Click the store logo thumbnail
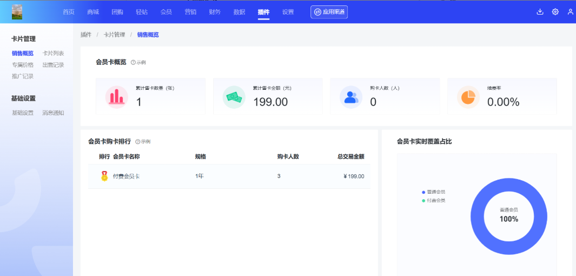The image size is (576, 276). tap(17, 12)
